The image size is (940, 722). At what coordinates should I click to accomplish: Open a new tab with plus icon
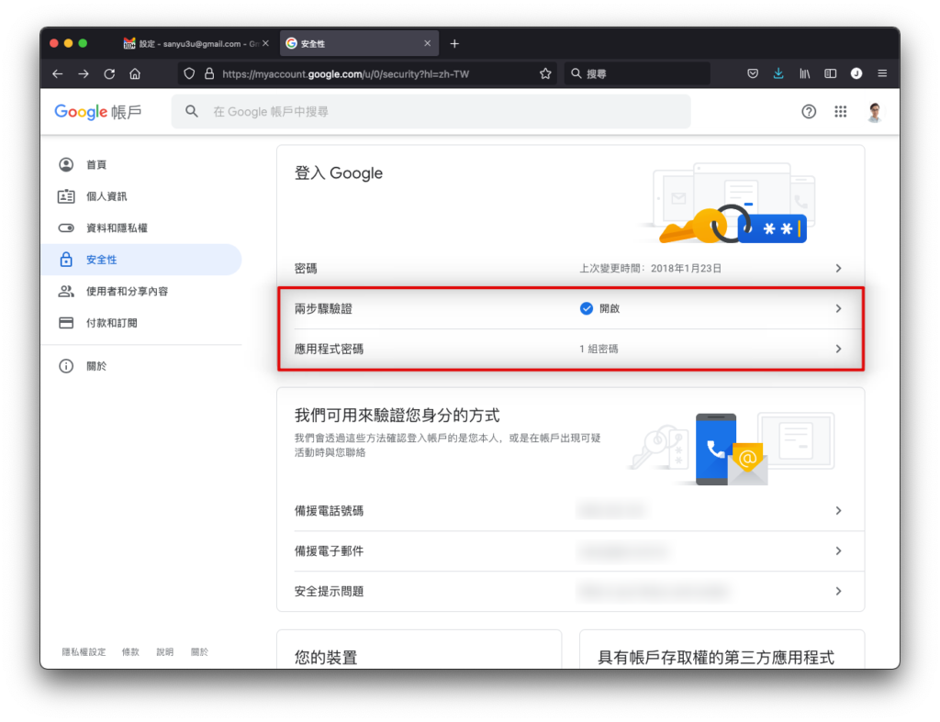click(x=454, y=44)
